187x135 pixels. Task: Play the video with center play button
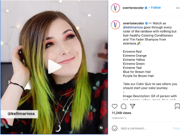[55, 67]
